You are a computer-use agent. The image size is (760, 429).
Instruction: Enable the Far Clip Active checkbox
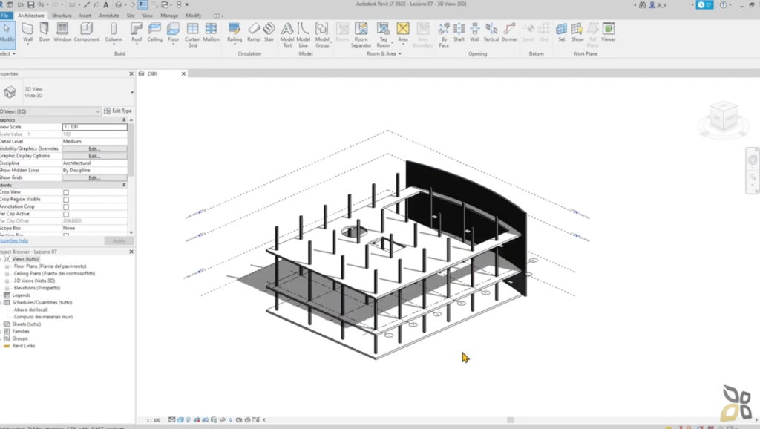(66, 214)
